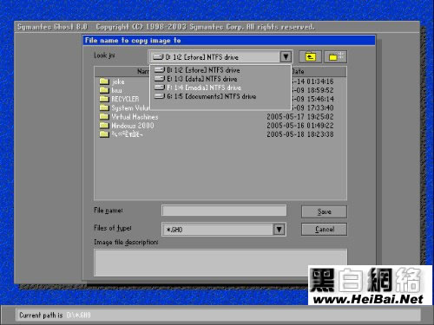Open the Look in combo box field
This screenshot has width=434, height=325.
click(x=220, y=56)
